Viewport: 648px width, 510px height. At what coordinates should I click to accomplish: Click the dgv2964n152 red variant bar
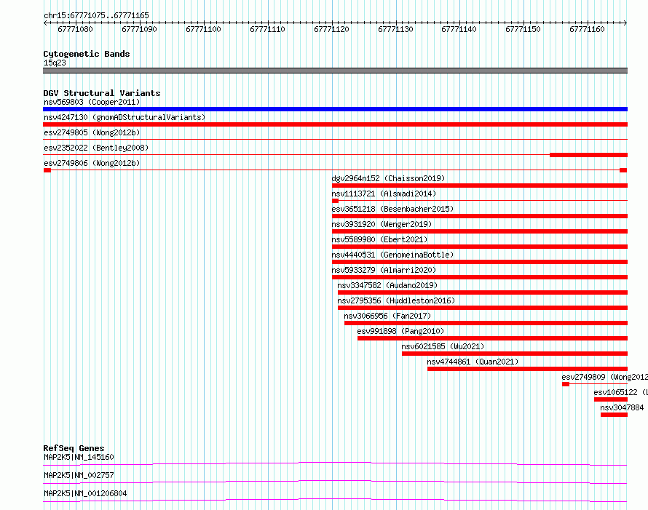pos(480,186)
